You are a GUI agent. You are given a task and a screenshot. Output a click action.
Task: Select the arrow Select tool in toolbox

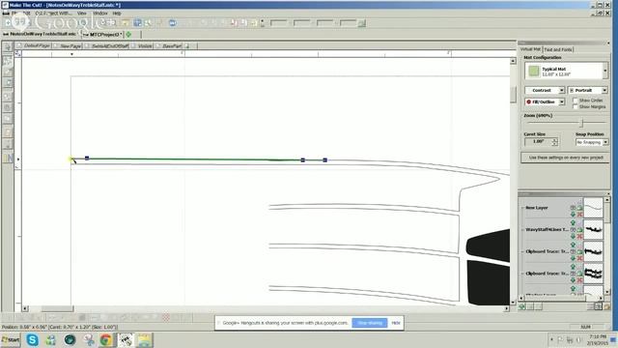coord(8,47)
